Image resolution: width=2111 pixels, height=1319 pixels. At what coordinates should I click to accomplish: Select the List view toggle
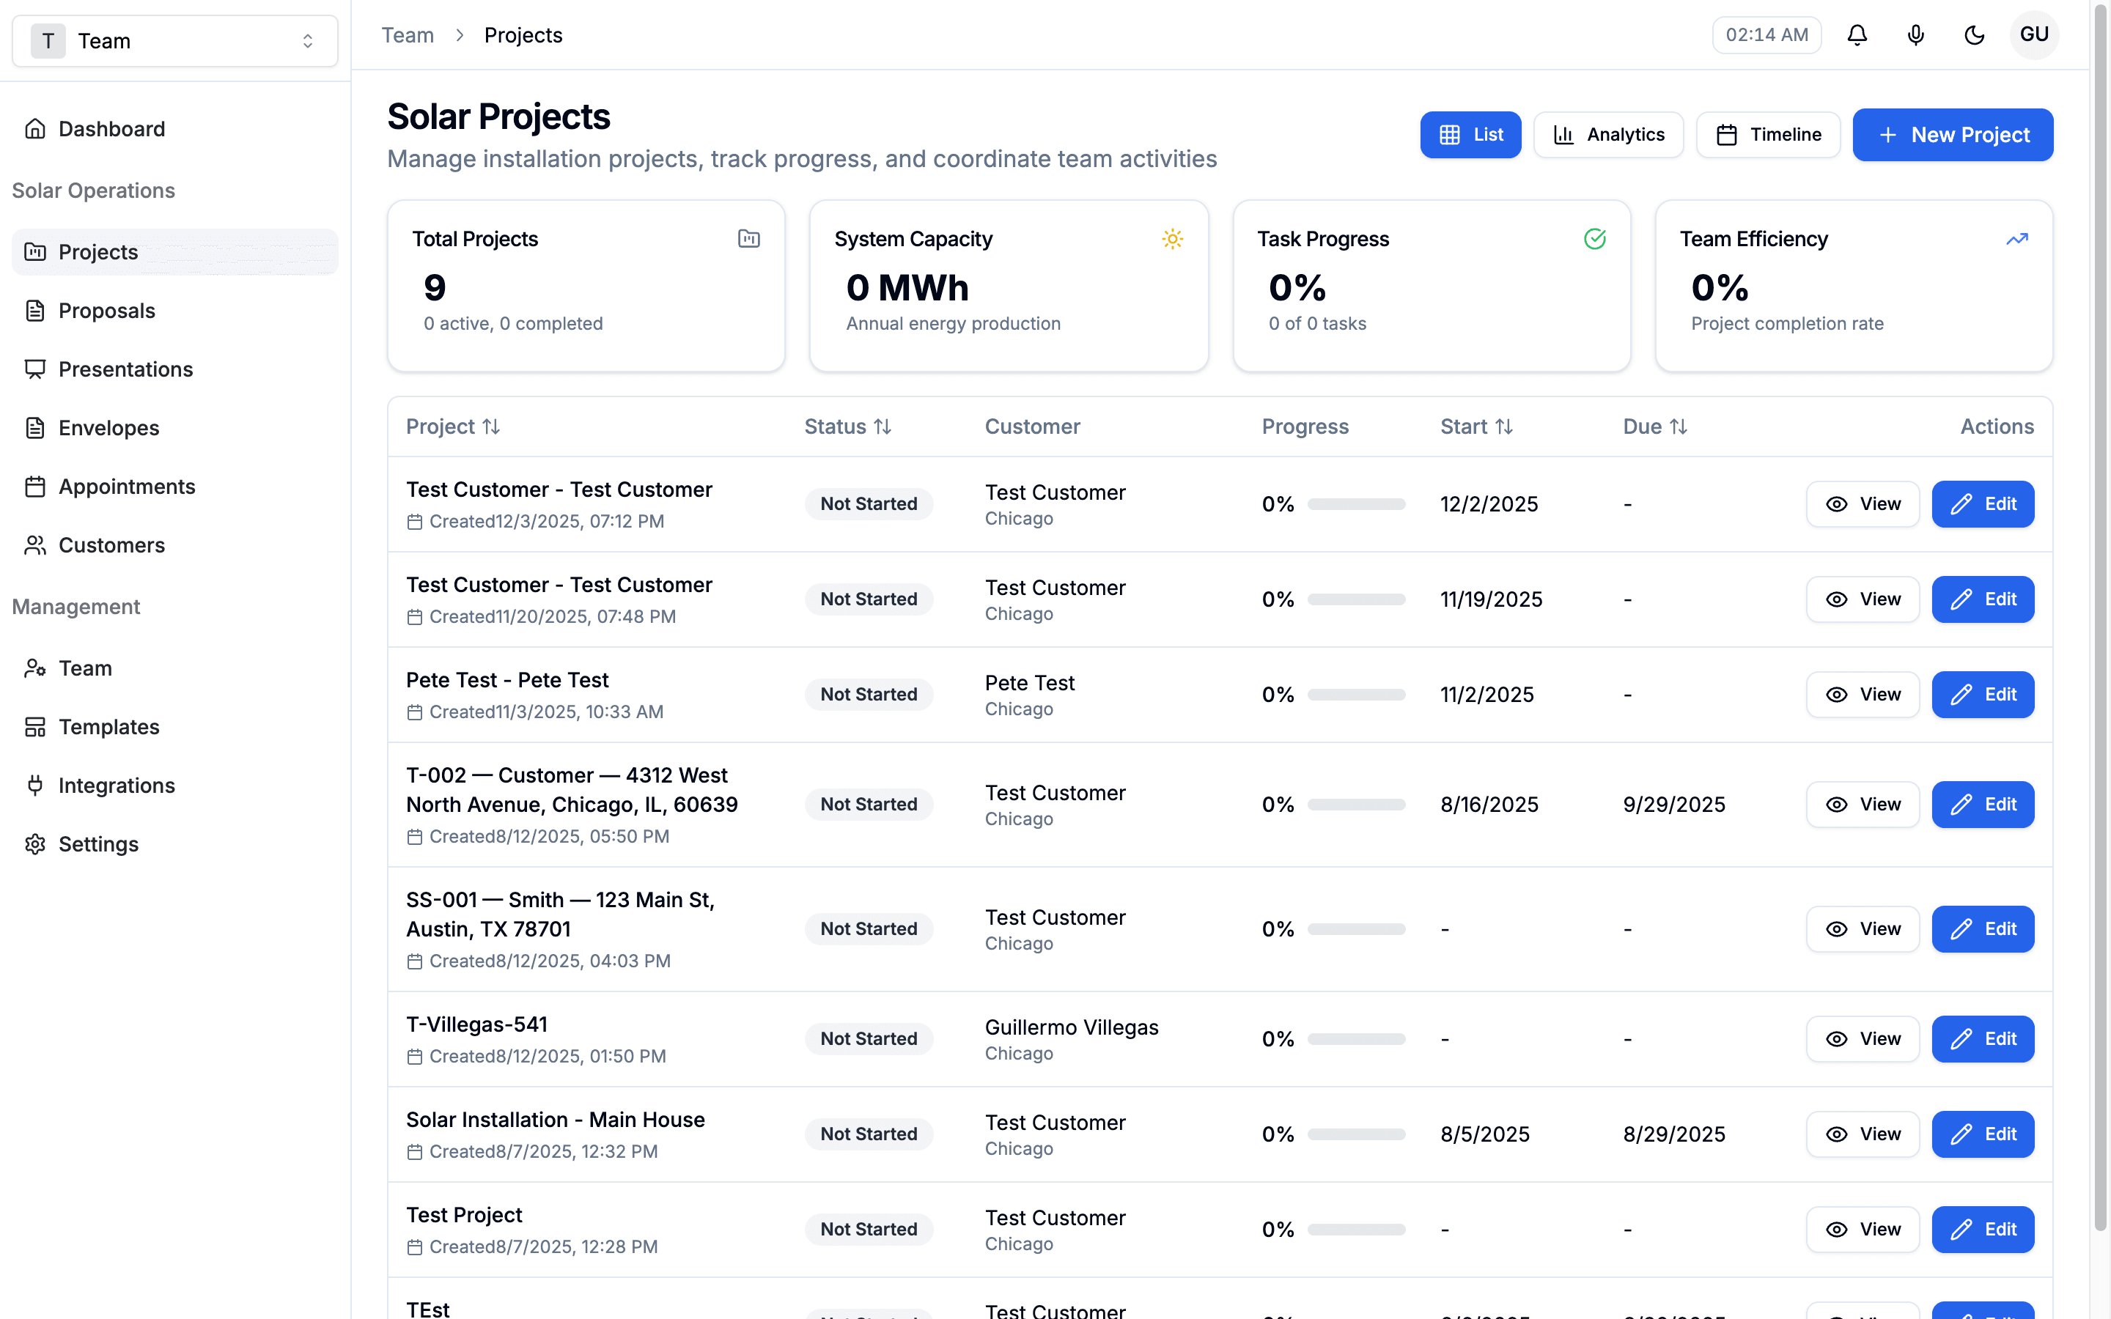[x=1470, y=134]
